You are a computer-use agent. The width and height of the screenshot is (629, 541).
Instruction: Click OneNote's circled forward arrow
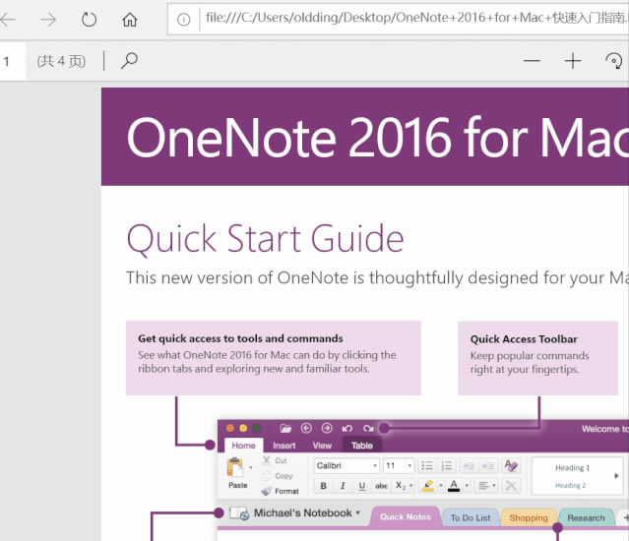coord(327,428)
